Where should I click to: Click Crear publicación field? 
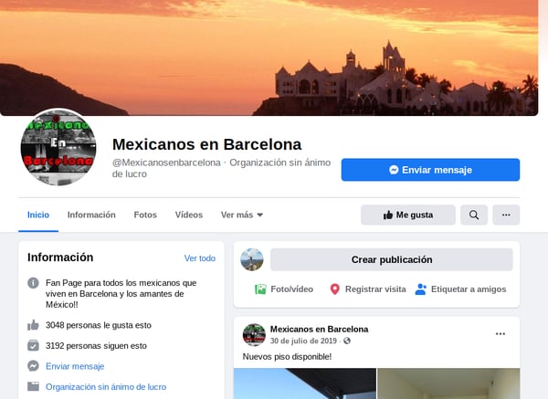point(392,259)
